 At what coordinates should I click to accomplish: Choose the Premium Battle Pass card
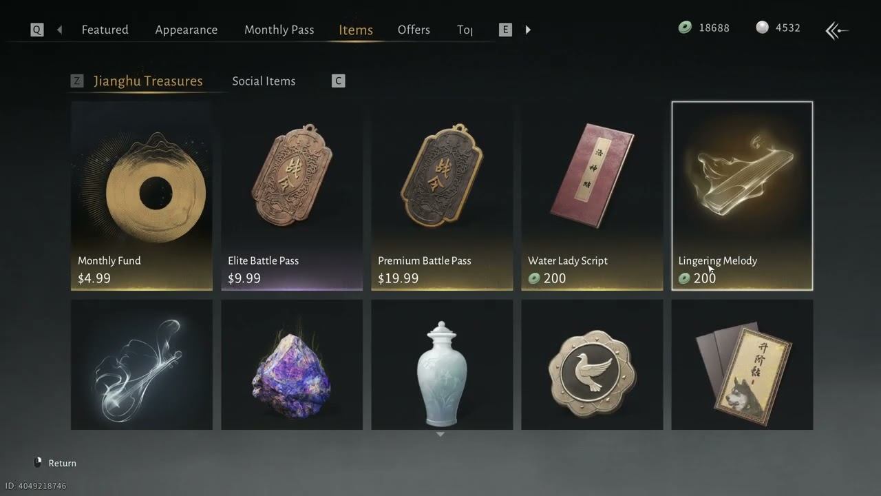[x=442, y=196]
